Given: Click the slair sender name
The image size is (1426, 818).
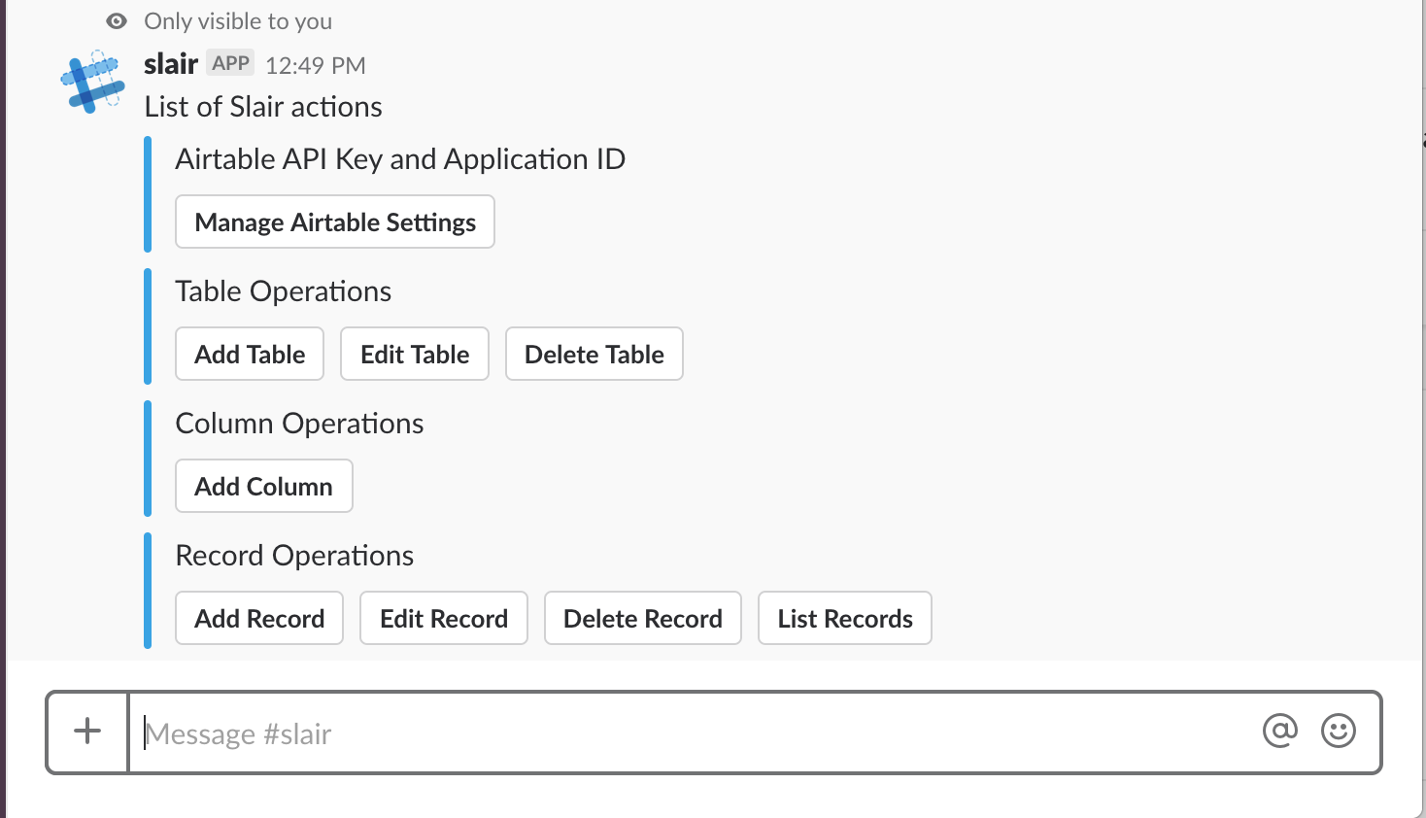Looking at the screenshot, I should 171,64.
